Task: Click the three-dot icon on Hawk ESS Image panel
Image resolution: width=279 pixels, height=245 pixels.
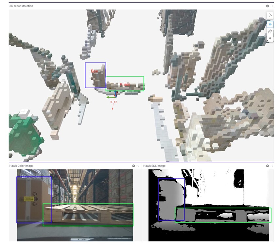Action: click(271, 166)
